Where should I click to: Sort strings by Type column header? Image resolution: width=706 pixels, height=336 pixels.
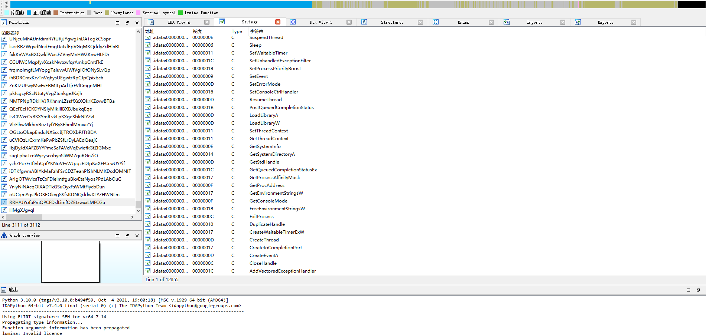click(237, 32)
